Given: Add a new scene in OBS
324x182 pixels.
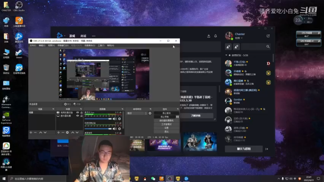Looking at the screenshot, I should pos(31,133).
